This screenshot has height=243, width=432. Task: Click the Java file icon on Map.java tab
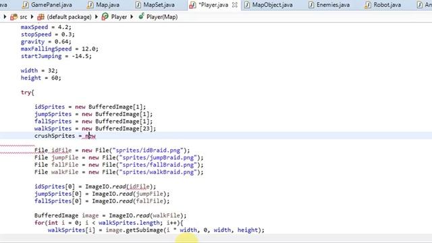90,5
